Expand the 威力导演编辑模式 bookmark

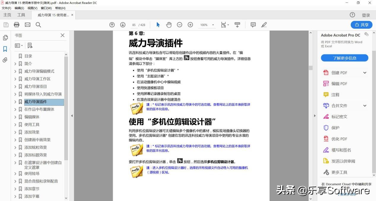[15, 71]
